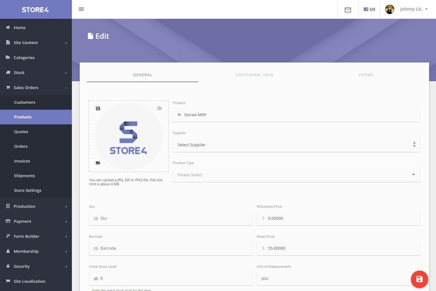Click the camera icon on product image
The height and width of the screenshot is (291, 436).
click(x=98, y=108)
